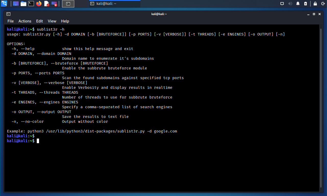Image resolution: width=327 pixels, height=196 pixels.
Task: Open the text editor panel launcher
Action: (46, 4)
